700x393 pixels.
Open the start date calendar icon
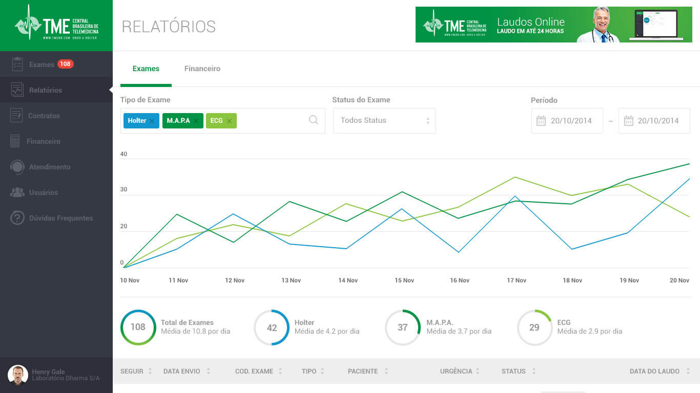(x=541, y=121)
